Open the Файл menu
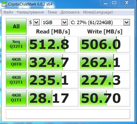The image size is (137, 124). [8, 12]
